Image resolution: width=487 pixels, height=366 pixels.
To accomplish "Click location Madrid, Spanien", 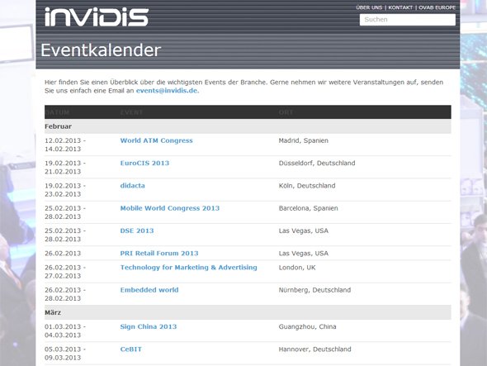I will click(x=304, y=140).
